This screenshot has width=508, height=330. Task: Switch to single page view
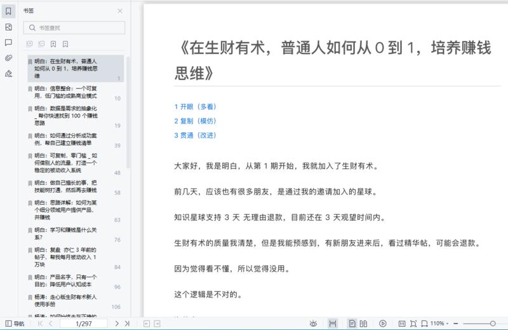coord(352,324)
